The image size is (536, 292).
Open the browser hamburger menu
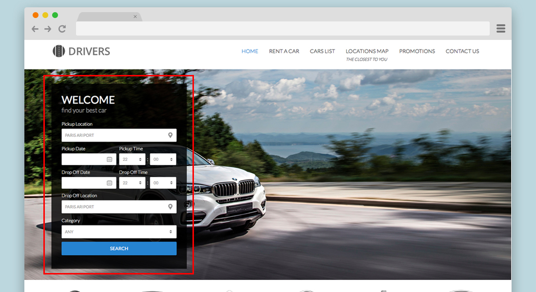click(500, 29)
